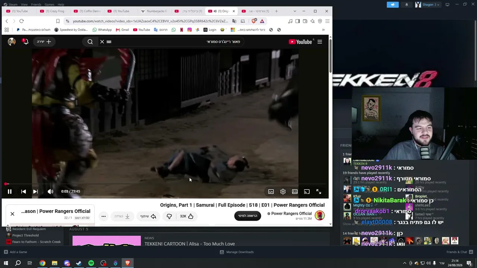Share the video via share button
Viewport: 477px width, 268px height.
tap(148, 216)
